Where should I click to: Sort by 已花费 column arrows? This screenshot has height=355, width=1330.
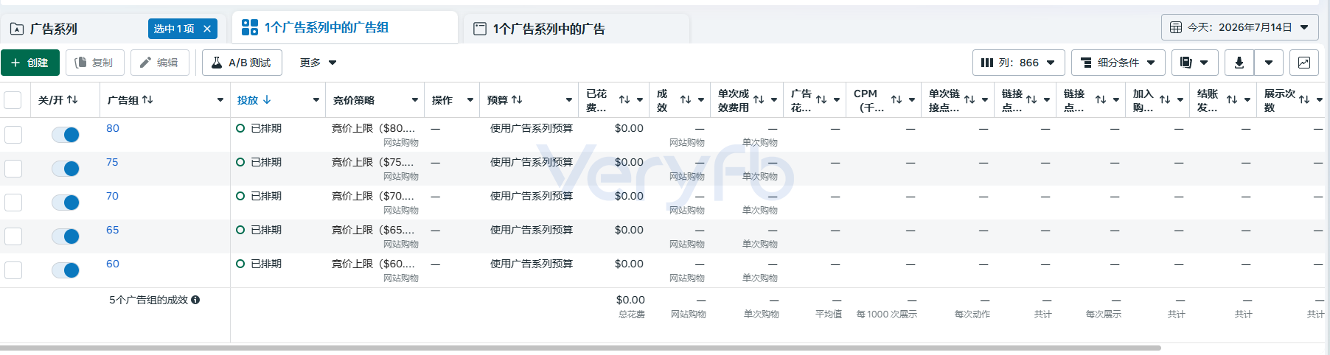(624, 99)
